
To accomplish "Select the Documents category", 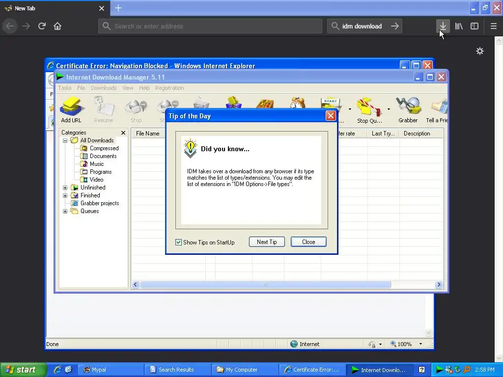I will (x=103, y=156).
